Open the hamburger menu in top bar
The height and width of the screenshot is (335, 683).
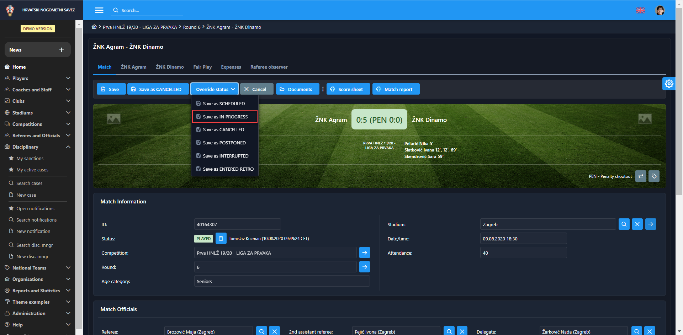pyautogui.click(x=99, y=10)
